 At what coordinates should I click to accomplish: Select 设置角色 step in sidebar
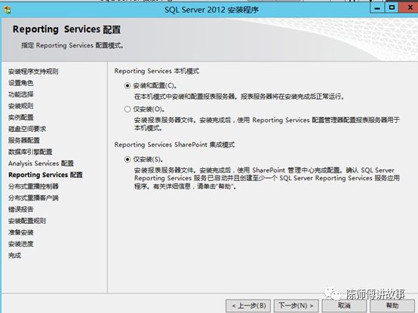click(x=21, y=83)
